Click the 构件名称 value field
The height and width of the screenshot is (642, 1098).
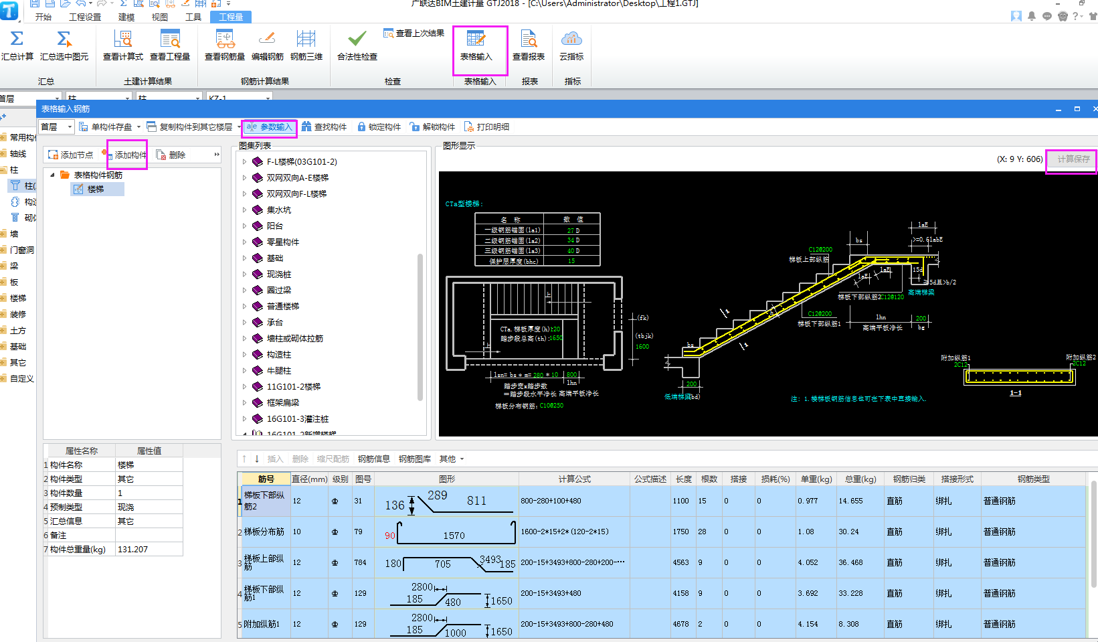coord(149,465)
